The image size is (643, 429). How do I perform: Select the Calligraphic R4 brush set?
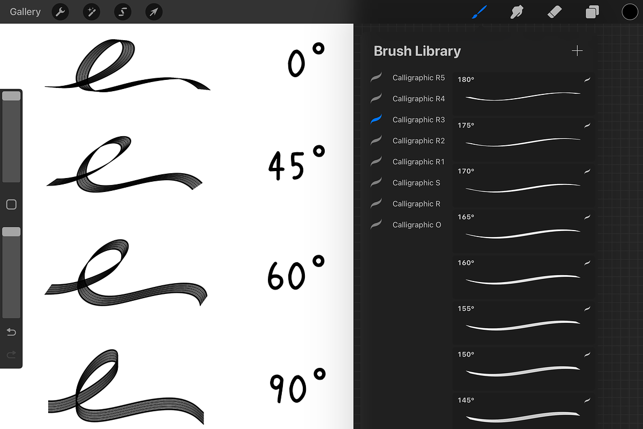[x=408, y=99]
